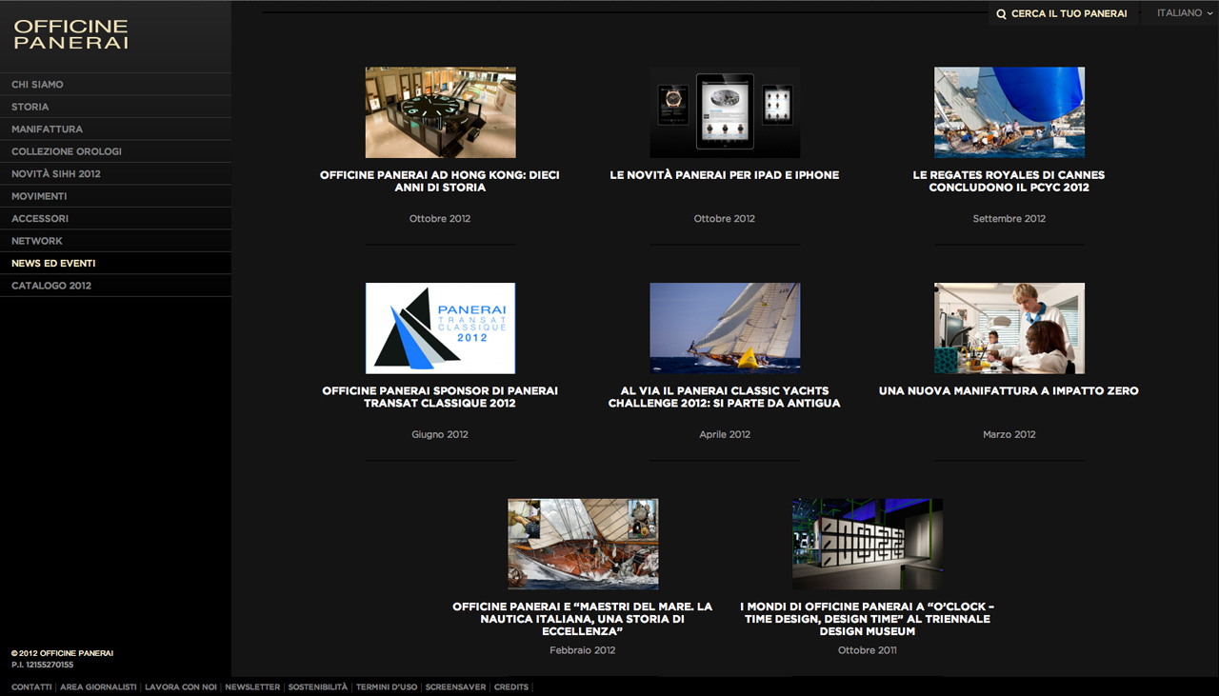1219x696 pixels.
Task: Read article Officine Panerai ad Hong Kong
Action: click(x=440, y=181)
